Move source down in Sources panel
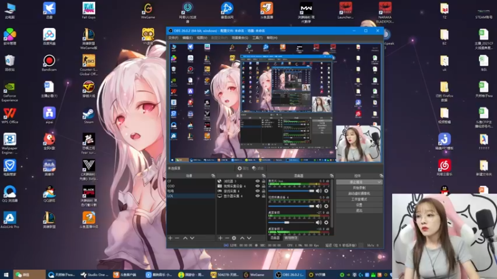This screenshot has height=279, width=497. pyautogui.click(x=249, y=238)
